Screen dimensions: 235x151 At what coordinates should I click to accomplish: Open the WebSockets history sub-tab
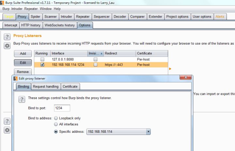point(60,25)
